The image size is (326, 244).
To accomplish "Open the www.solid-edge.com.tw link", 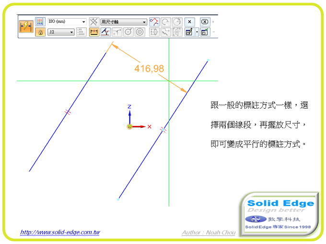I will [x=60, y=233].
